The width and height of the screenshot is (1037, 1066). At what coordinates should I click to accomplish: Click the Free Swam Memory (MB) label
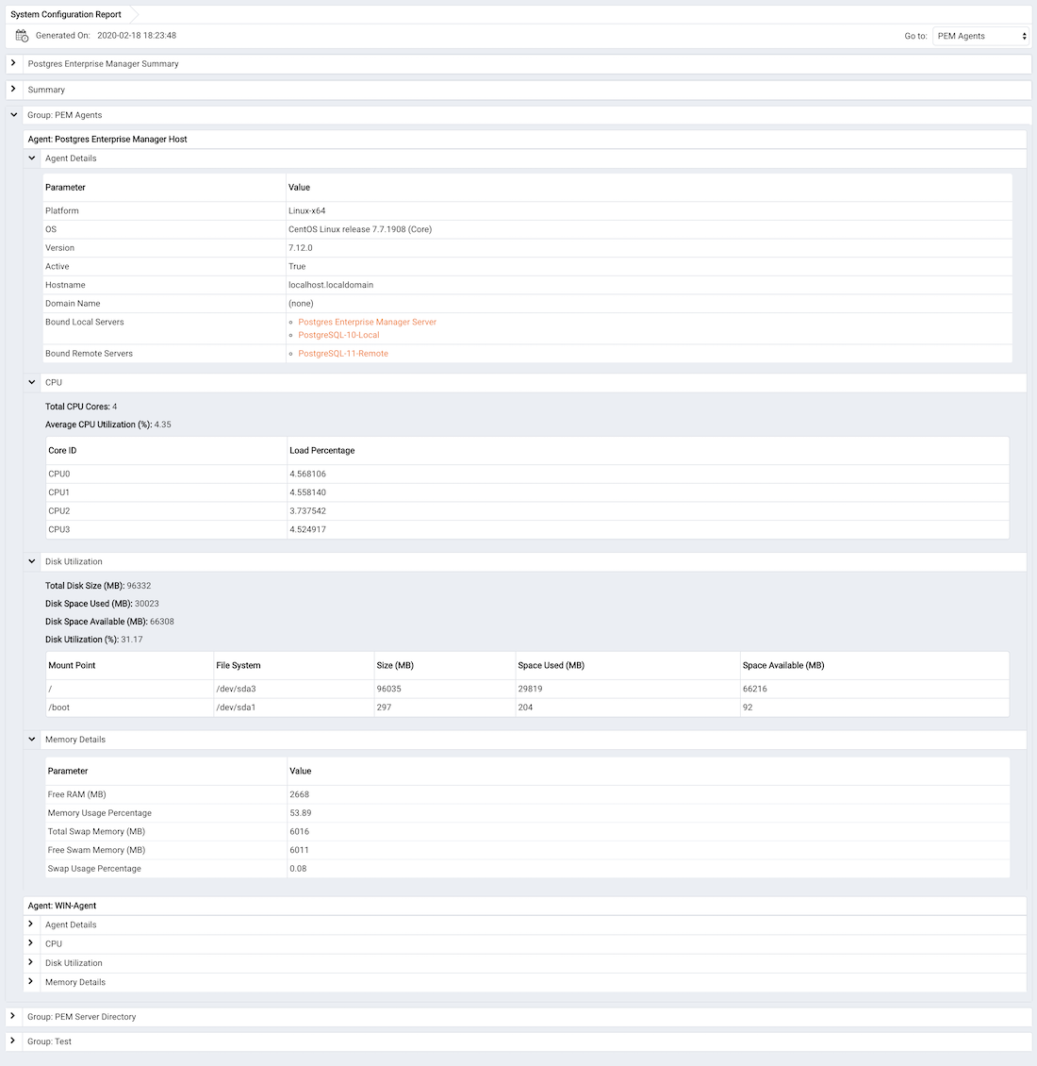pos(96,851)
